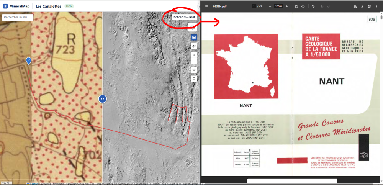The height and width of the screenshot is (185, 383).
Task: Select the PDF draw annotation tool
Action: click(313, 7)
